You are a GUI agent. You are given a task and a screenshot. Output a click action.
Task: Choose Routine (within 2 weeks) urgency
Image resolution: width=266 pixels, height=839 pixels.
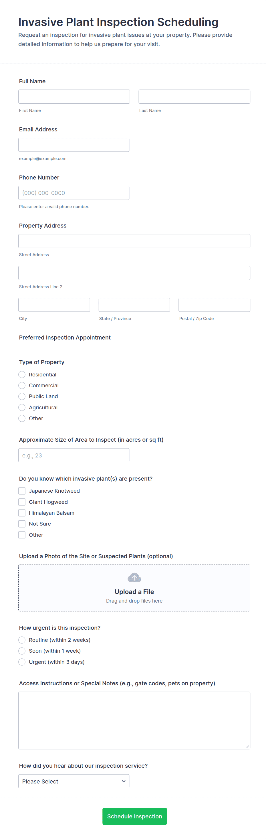coord(22,640)
